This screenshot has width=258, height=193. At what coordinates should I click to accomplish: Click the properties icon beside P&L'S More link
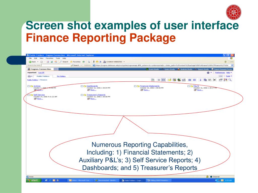pos(195,90)
